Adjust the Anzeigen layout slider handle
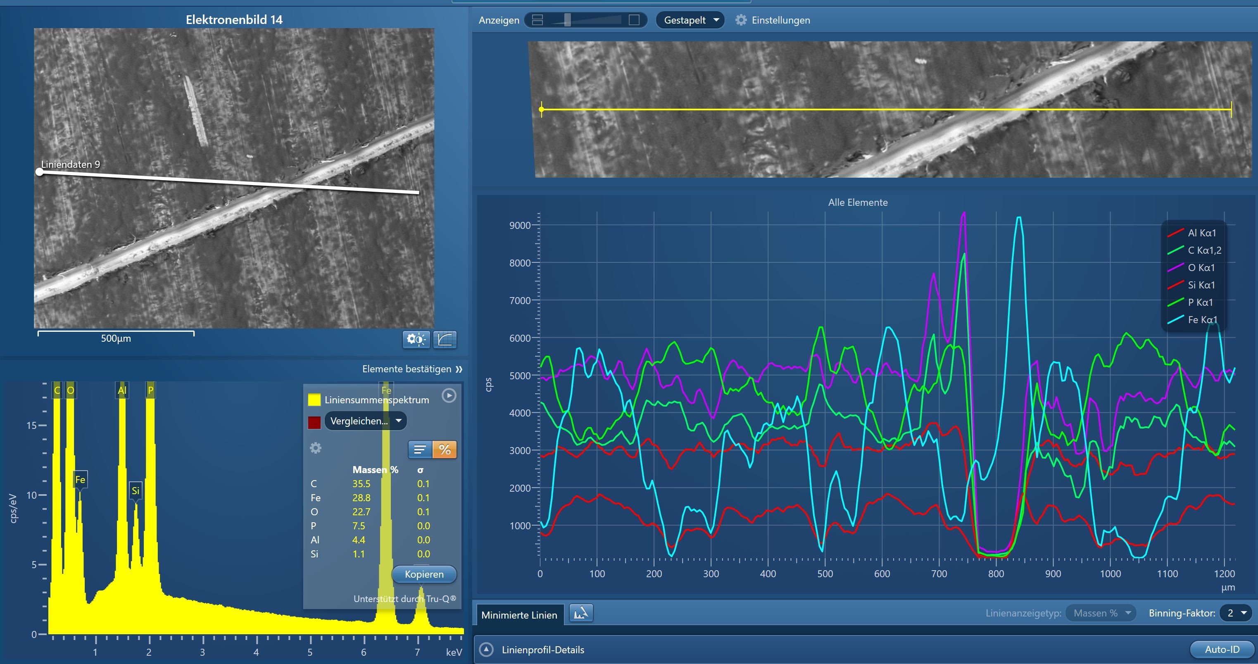The image size is (1258, 664). [x=567, y=20]
